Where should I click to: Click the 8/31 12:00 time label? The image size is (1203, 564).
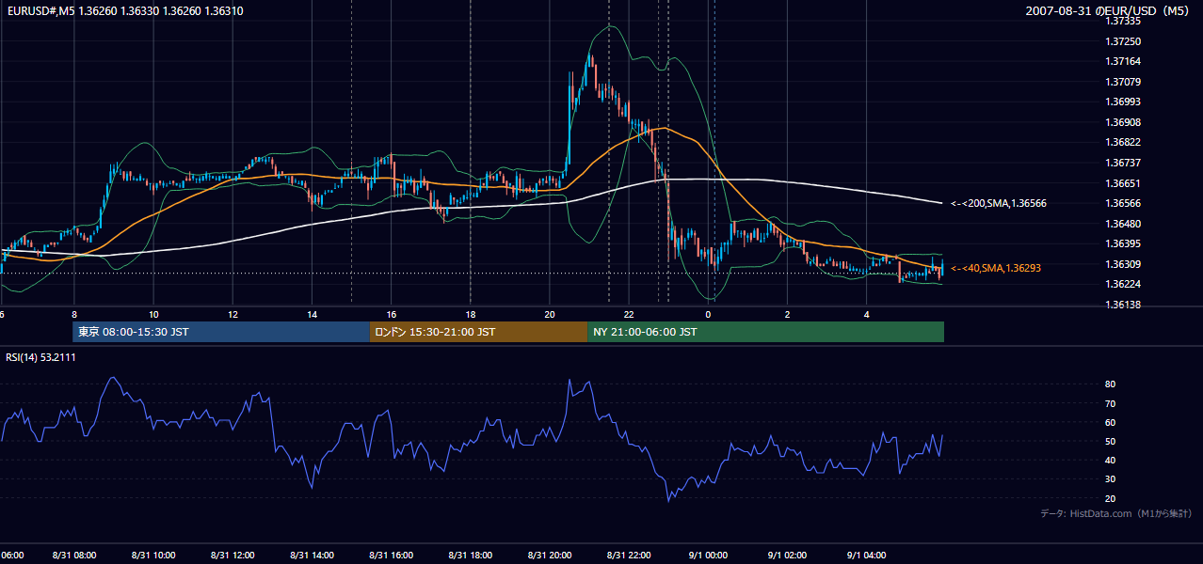click(233, 556)
